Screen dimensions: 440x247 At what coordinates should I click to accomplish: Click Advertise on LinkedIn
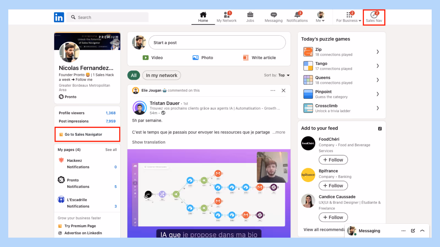[80, 233]
